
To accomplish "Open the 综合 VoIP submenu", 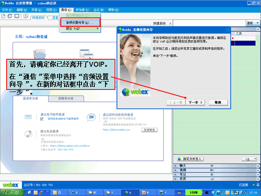I will click(80, 29).
